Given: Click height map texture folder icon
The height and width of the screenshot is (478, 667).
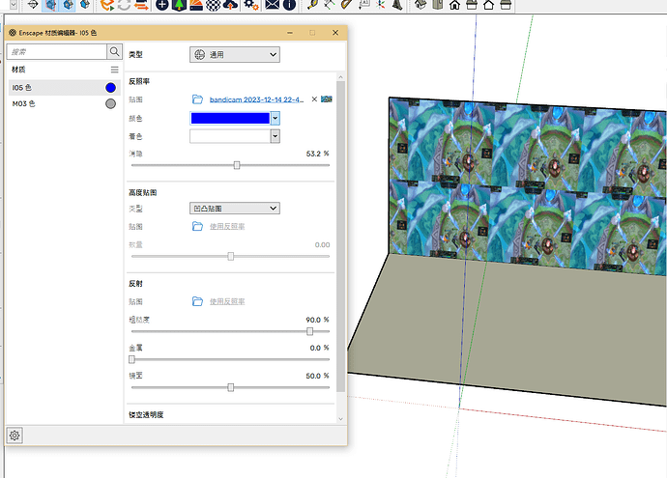Looking at the screenshot, I should pyautogui.click(x=197, y=226).
